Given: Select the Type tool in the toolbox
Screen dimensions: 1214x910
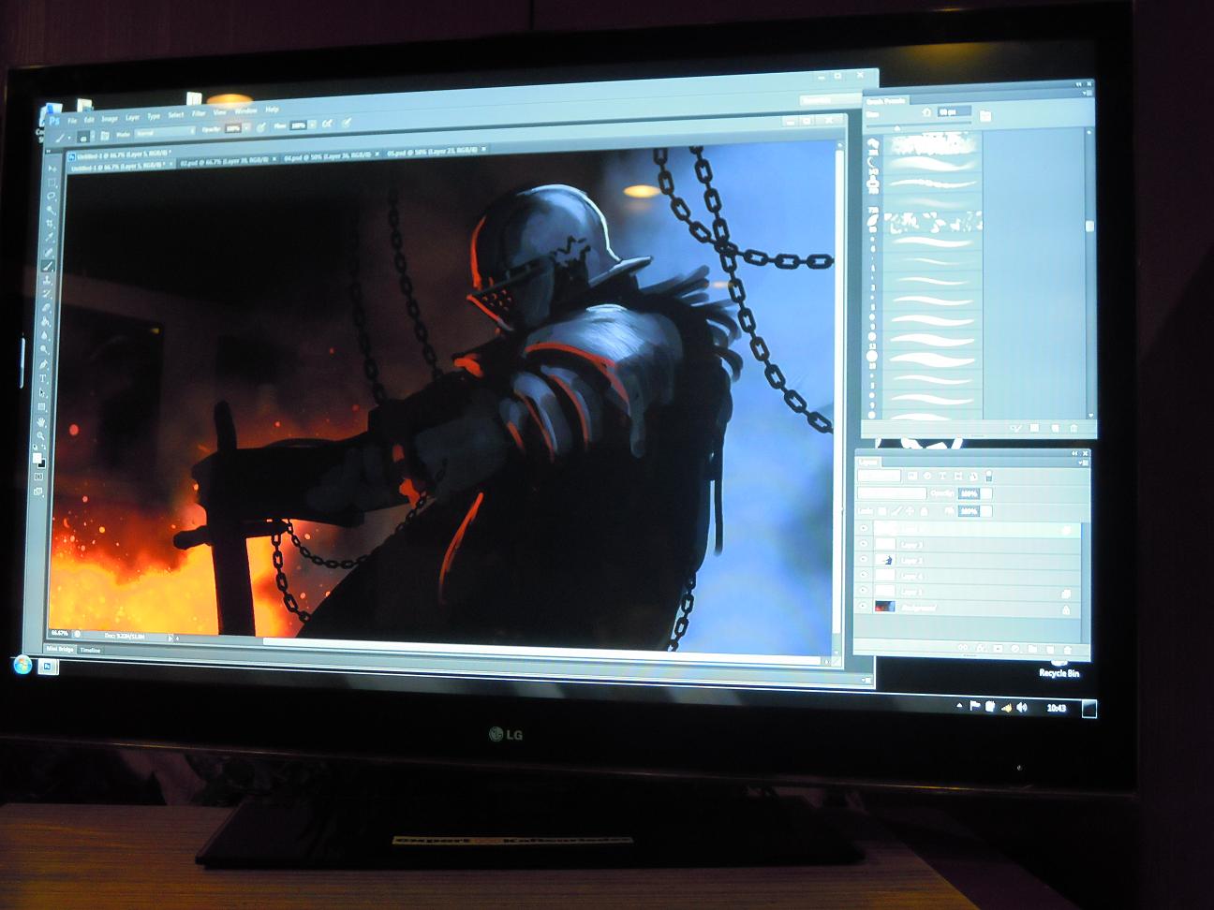Looking at the screenshot, I should click(x=43, y=379).
